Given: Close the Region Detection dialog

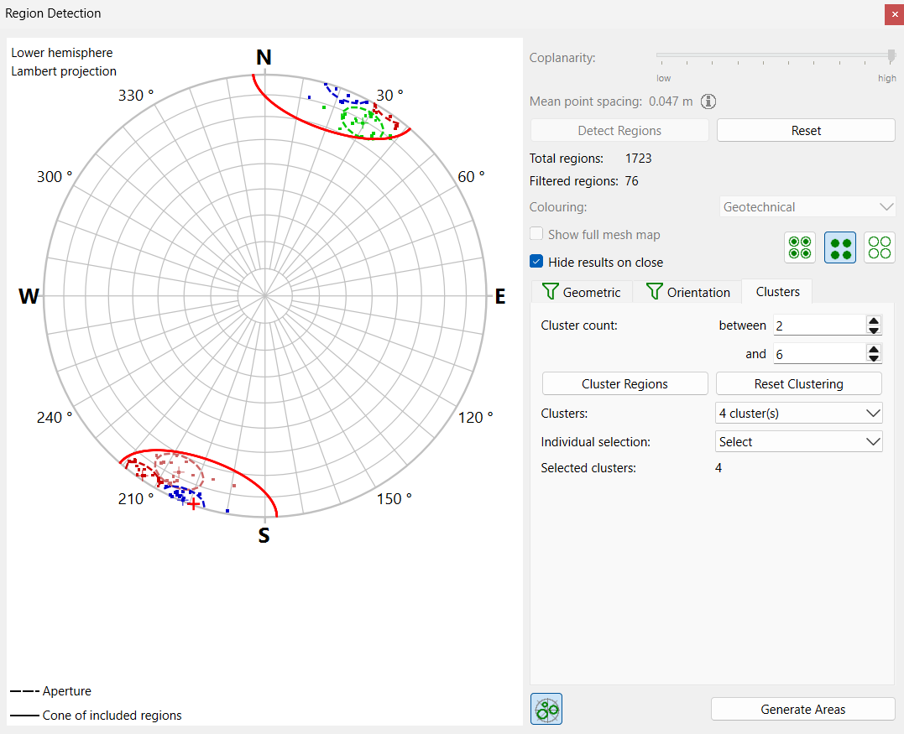Looking at the screenshot, I should tap(894, 14).
